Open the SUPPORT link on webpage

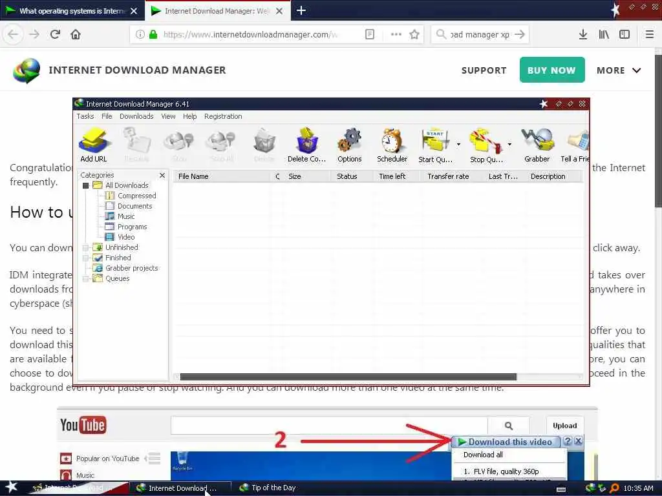484,70
